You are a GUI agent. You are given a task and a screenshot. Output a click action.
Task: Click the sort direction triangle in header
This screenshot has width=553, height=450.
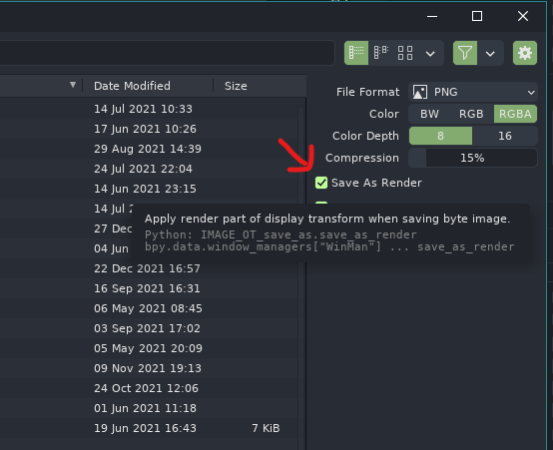click(x=73, y=85)
